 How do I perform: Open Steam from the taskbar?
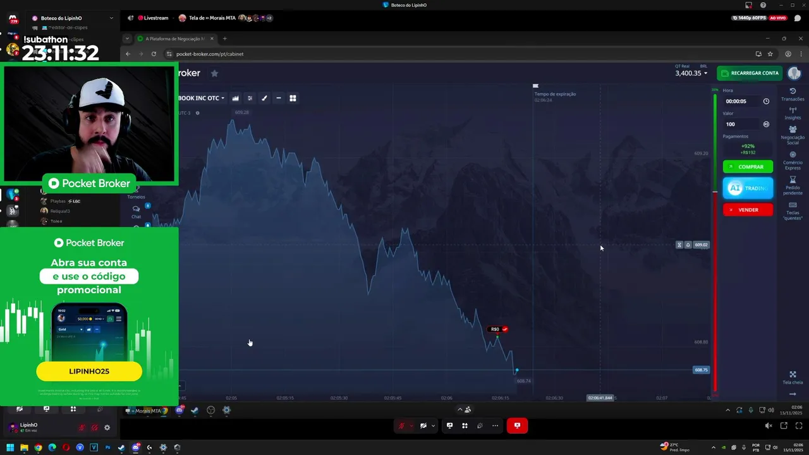(121, 447)
